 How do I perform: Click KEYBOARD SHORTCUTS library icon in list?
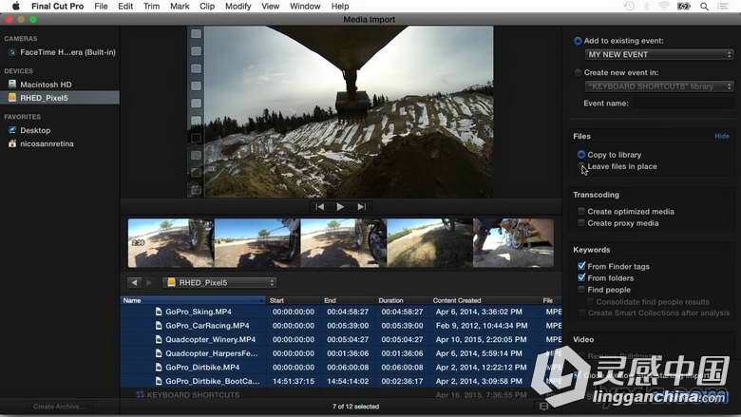coord(141,395)
